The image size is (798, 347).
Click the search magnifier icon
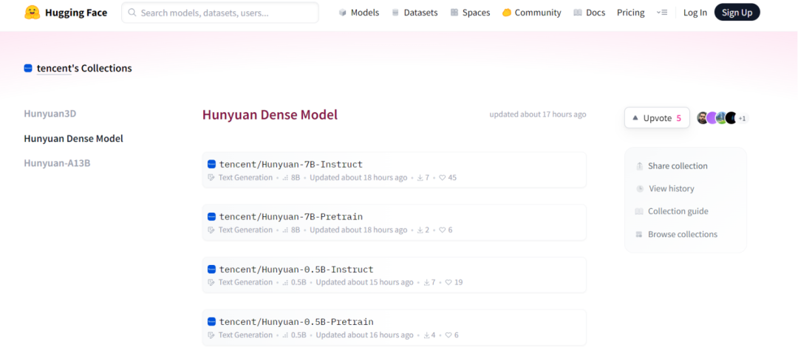[132, 13]
